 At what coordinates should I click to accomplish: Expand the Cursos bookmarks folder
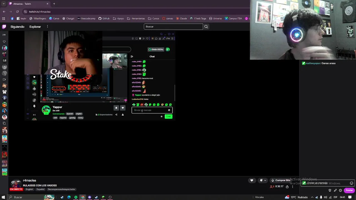click(154, 19)
